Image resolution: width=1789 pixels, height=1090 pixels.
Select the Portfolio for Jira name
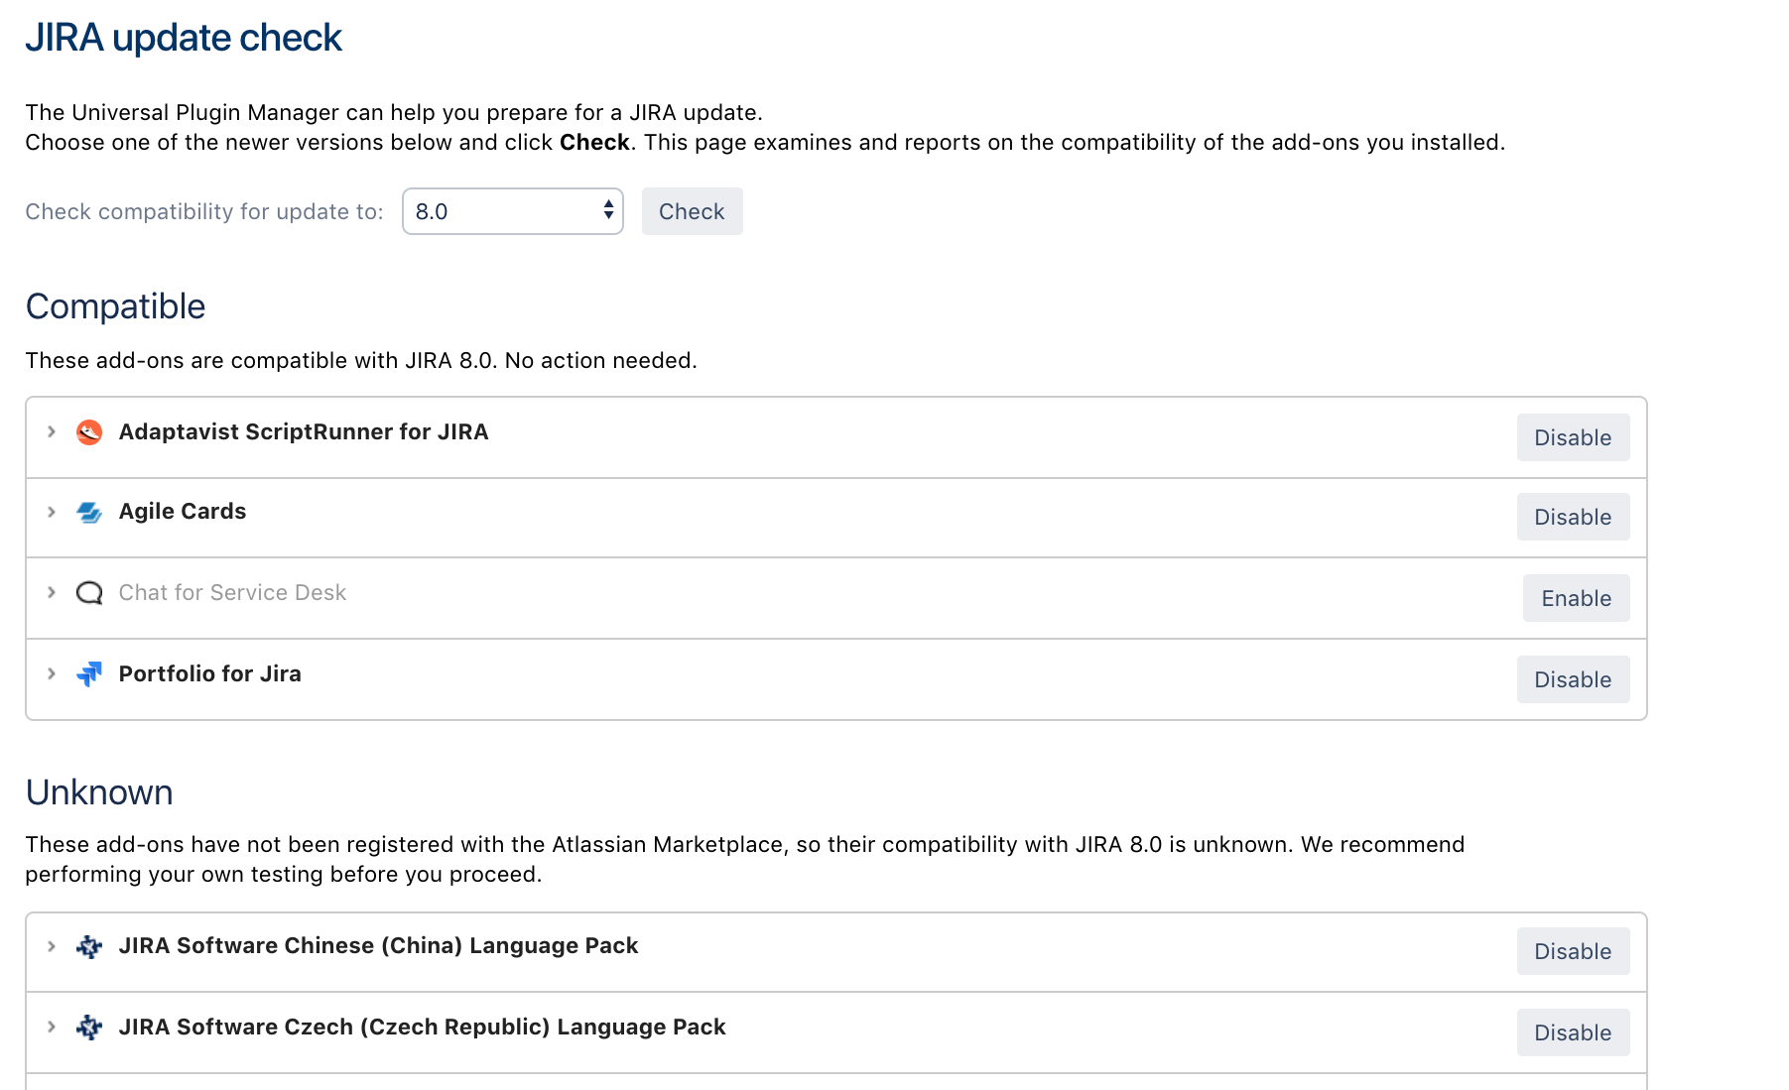[x=210, y=674]
